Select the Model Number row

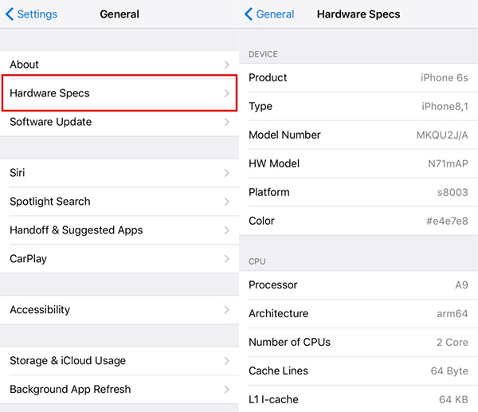tap(358, 135)
